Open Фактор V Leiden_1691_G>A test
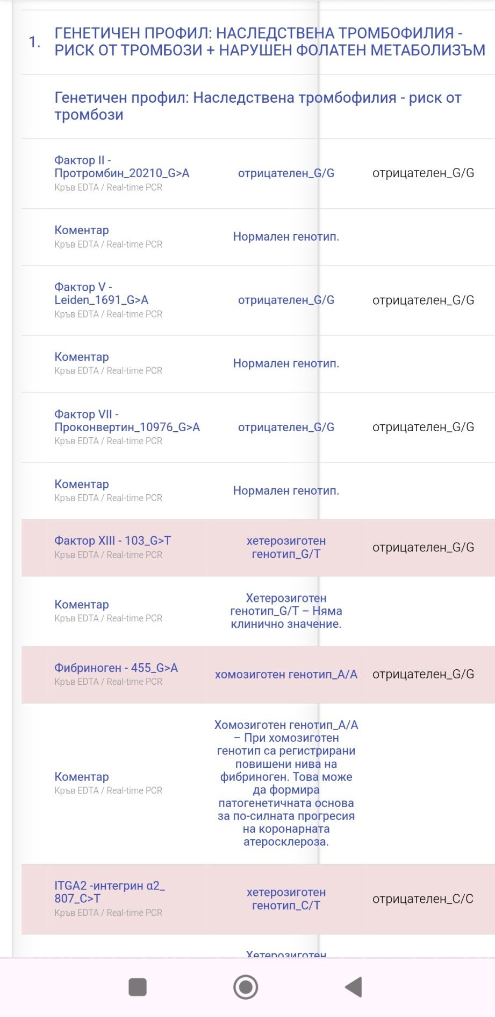The image size is (495, 1017). (x=101, y=294)
